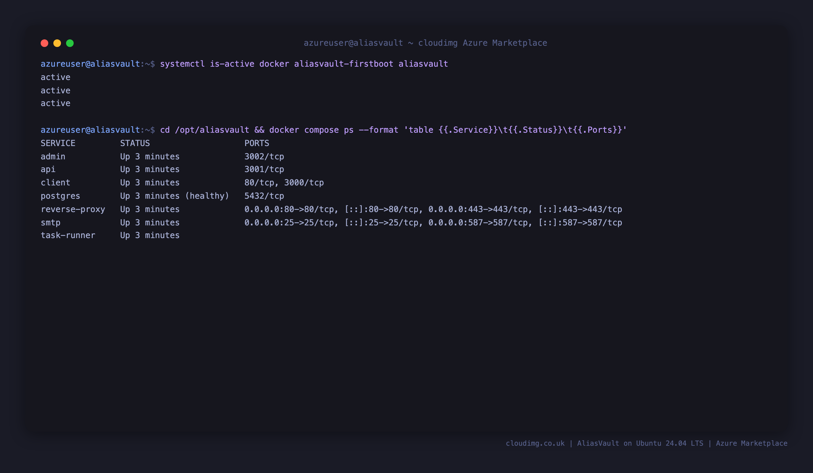Click the first 'active' output line
This screenshot has height=473, width=813.
click(x=56, y=77)
